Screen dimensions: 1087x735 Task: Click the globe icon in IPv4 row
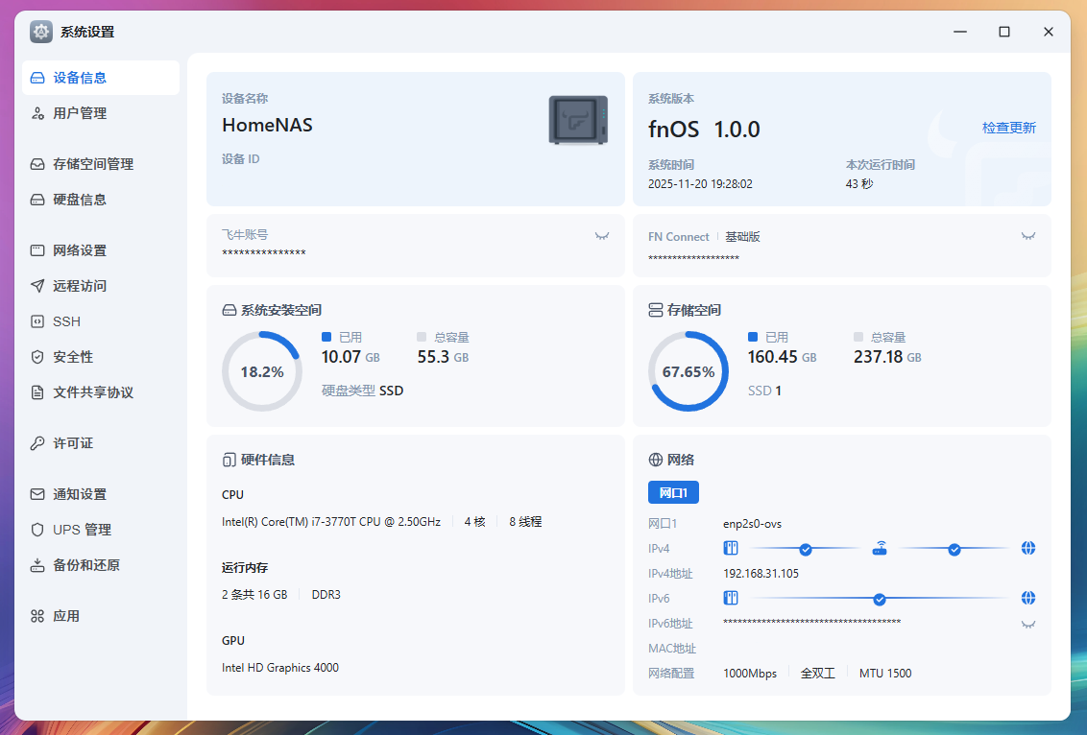click(1028, 549)
